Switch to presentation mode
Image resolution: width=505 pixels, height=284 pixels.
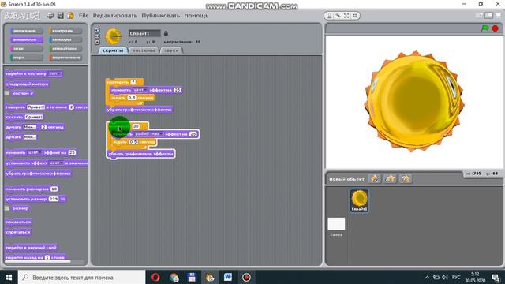click(499, 16)
